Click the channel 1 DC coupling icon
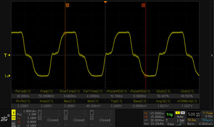 tap(14, 118)
